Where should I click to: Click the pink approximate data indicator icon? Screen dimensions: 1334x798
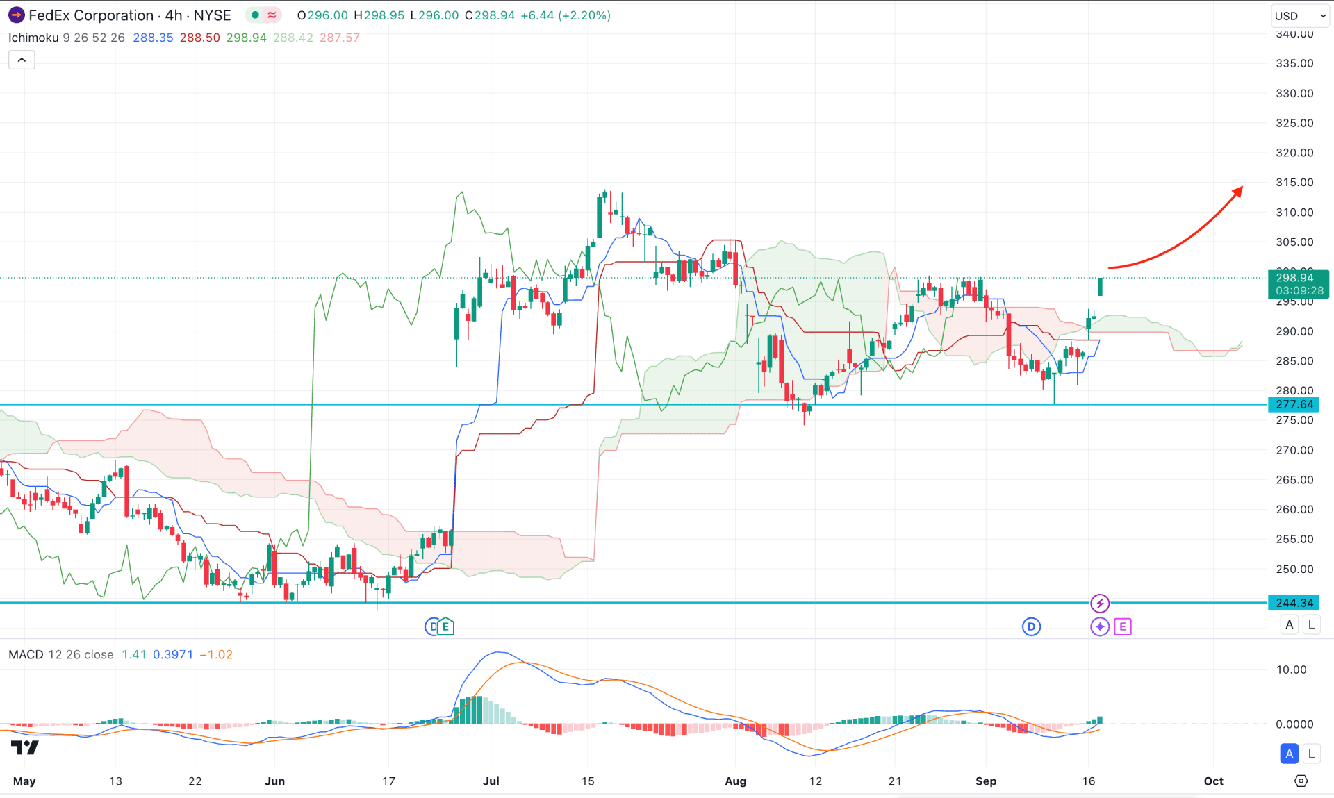point(272,15)
